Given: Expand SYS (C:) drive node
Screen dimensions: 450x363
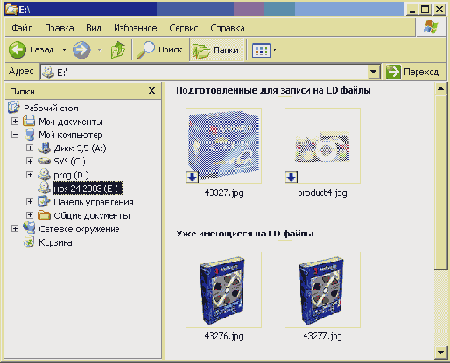Looking at the screenshot, I should [30, 161].
